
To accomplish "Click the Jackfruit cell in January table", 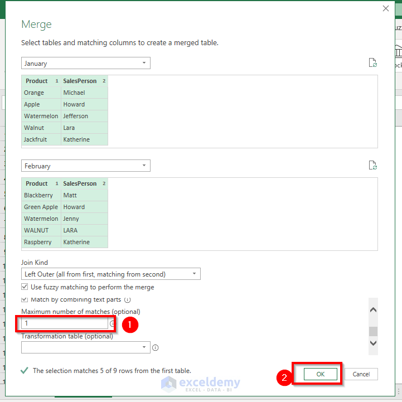I will [41, 139].
